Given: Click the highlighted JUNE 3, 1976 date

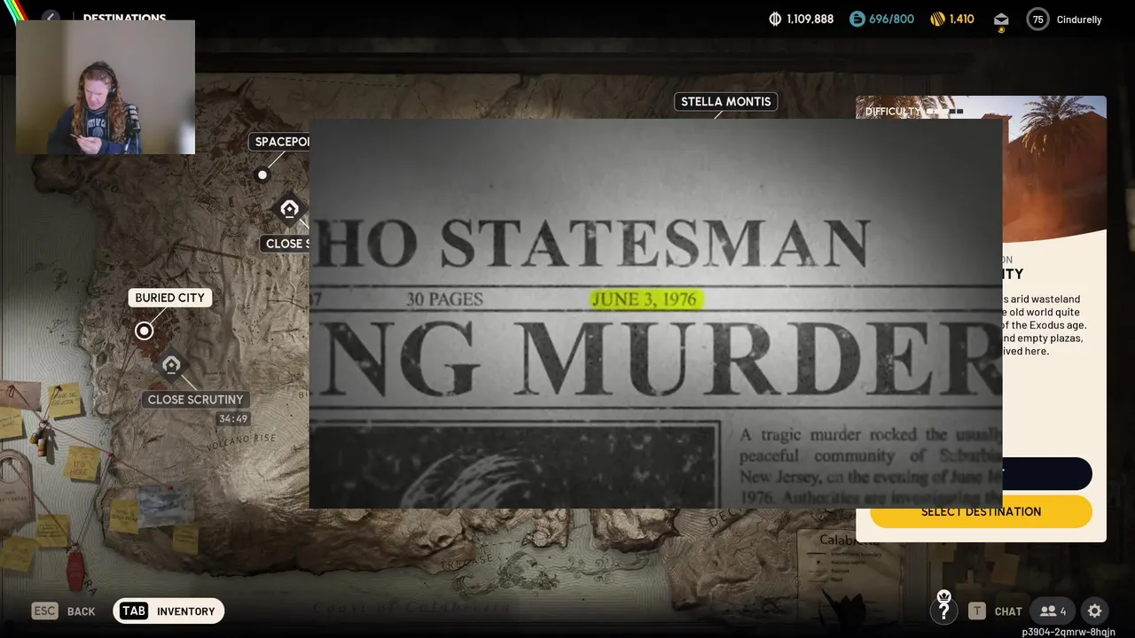Looking at the screenshot, I should tap(645, 300).
